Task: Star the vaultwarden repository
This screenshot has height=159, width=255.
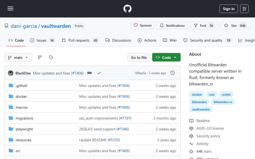Action: click(236, 26)
